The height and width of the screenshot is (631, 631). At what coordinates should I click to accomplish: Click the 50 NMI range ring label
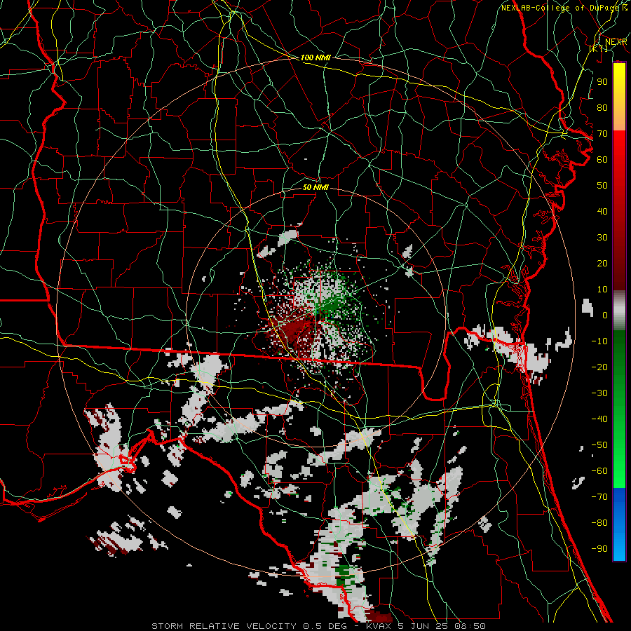pos(315,187)
